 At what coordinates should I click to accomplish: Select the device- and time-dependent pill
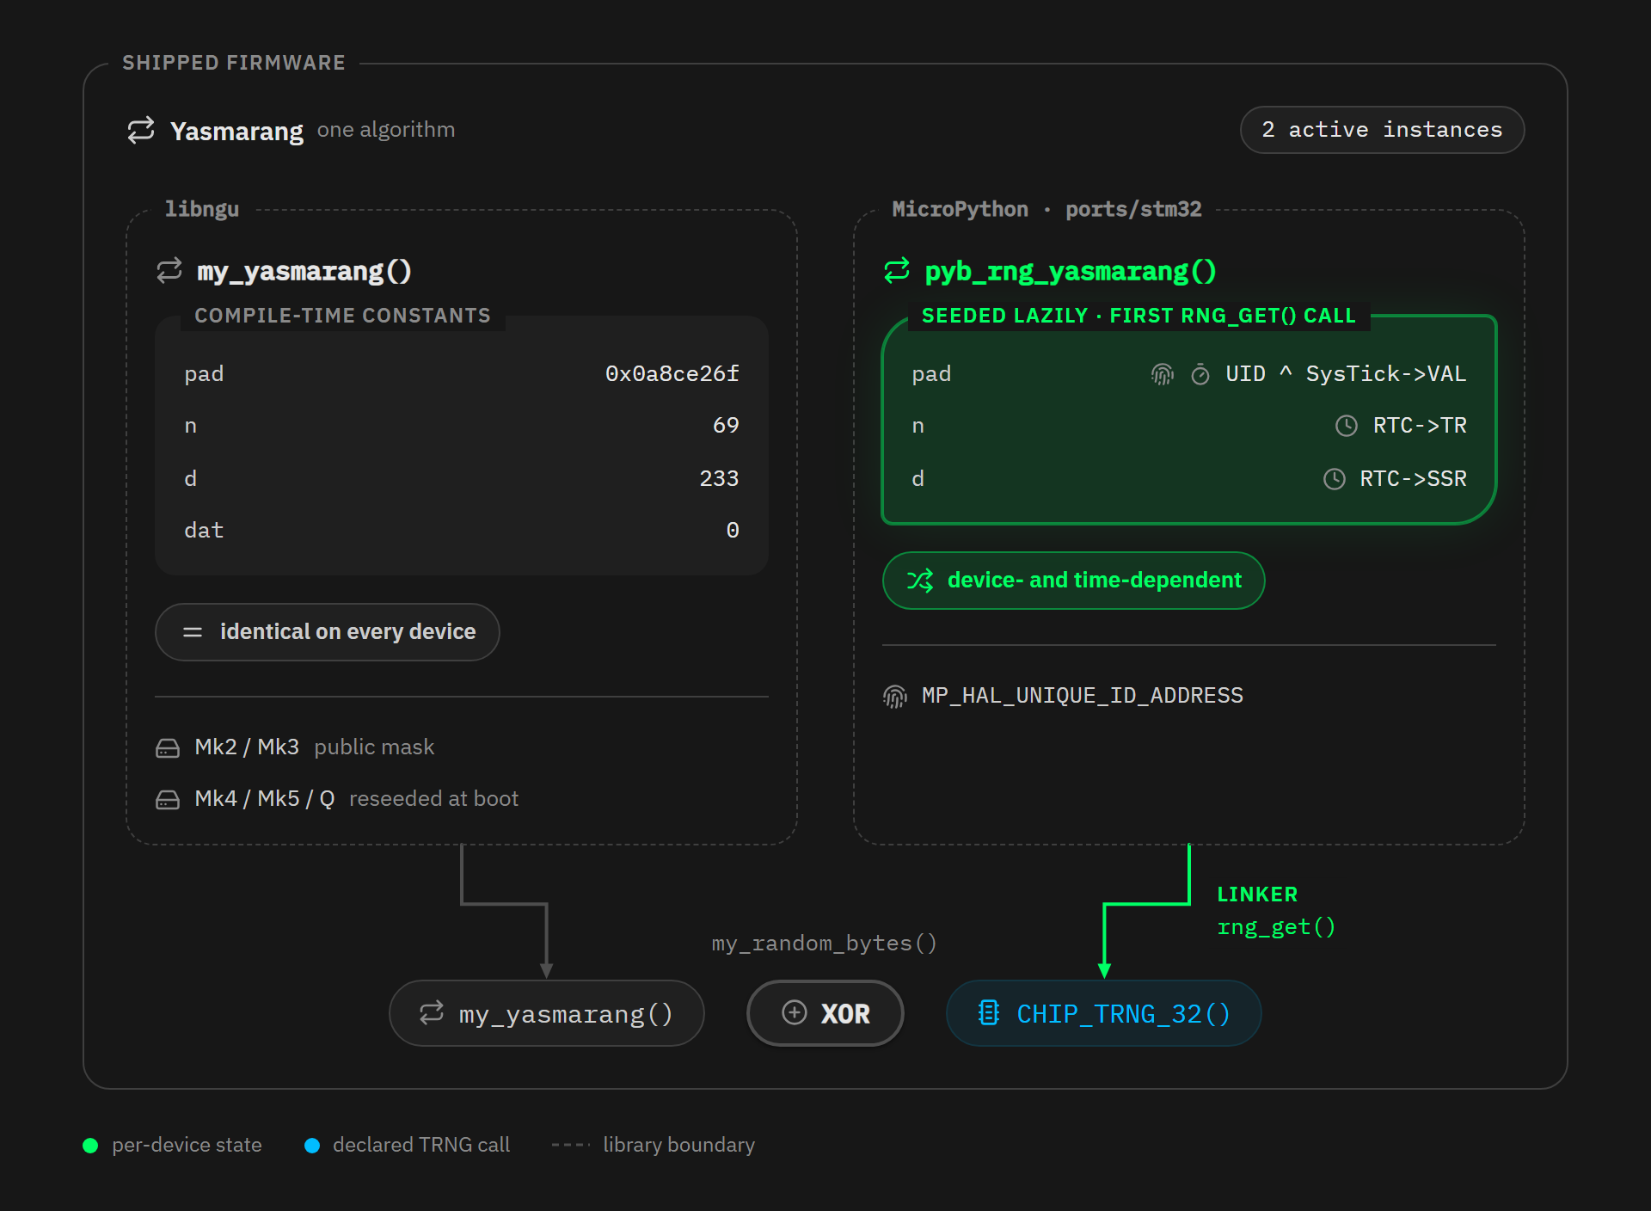click(1073, 581)
